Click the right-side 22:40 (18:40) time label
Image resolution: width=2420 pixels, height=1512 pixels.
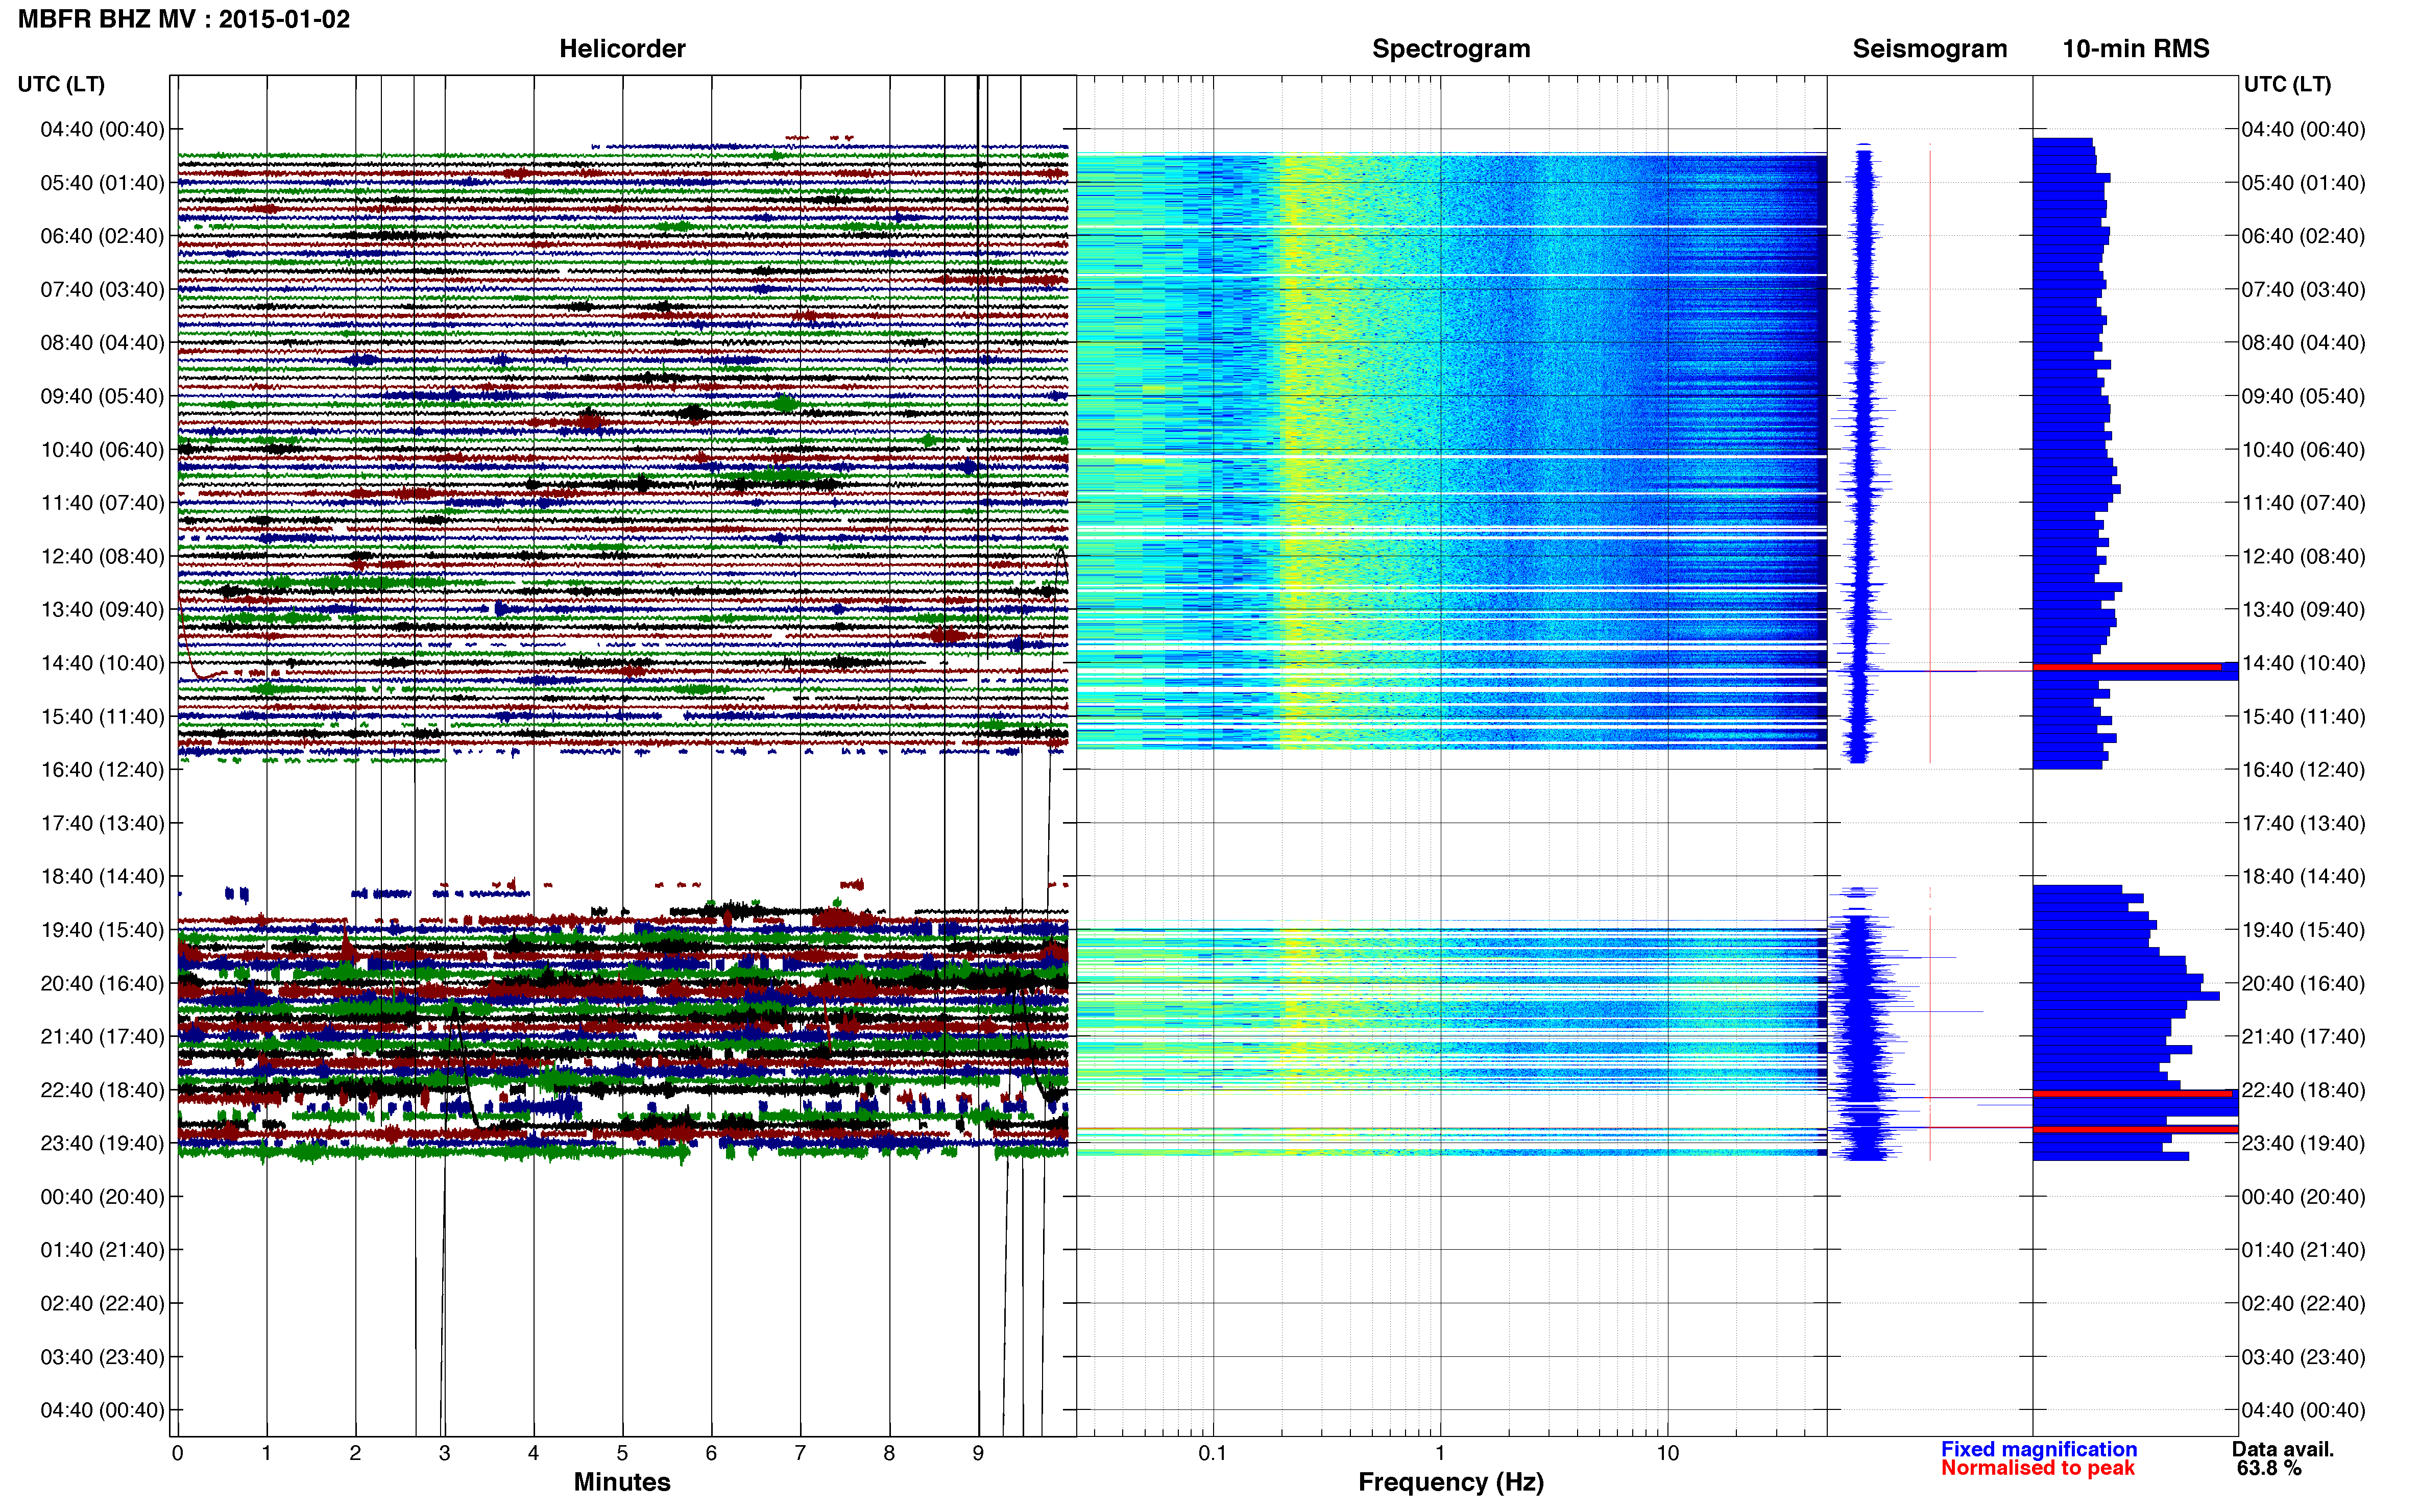(2303, 1090)
